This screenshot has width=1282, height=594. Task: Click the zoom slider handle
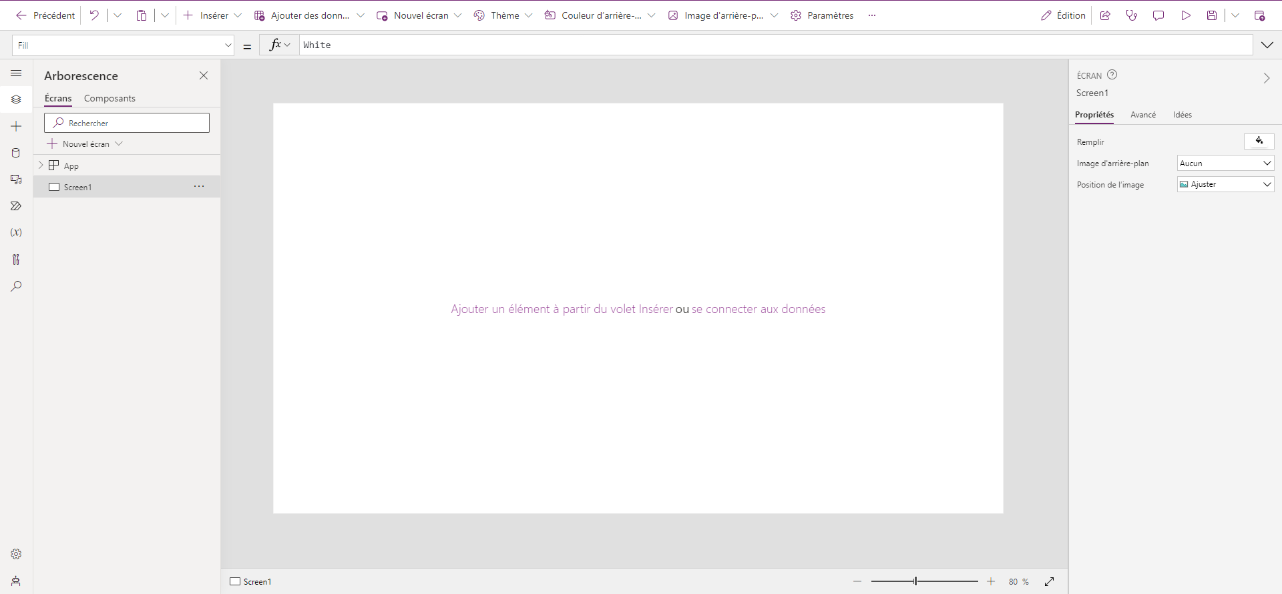[915, 581]
